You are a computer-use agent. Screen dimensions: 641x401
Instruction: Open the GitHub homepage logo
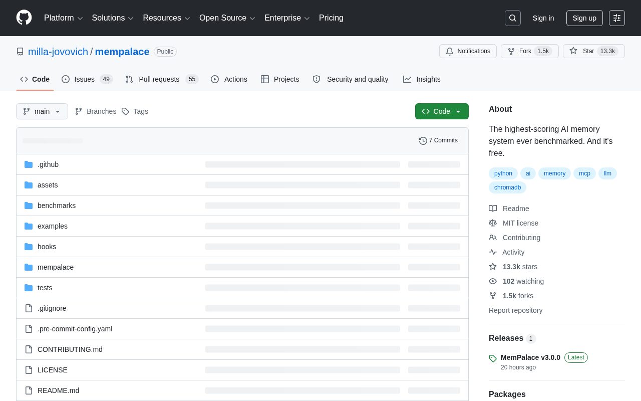click(x=24, y=18)
